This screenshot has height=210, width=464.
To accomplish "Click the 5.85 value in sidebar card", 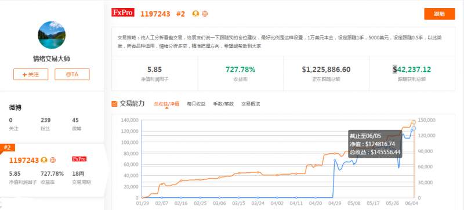I will click(x=15, y=173).
